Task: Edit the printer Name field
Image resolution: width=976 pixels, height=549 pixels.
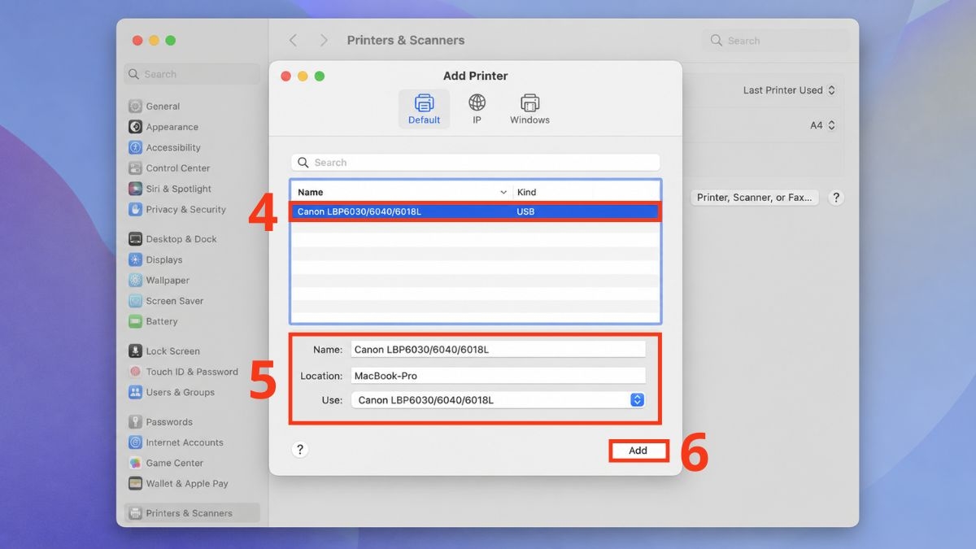Action: (x=498, y=350)
